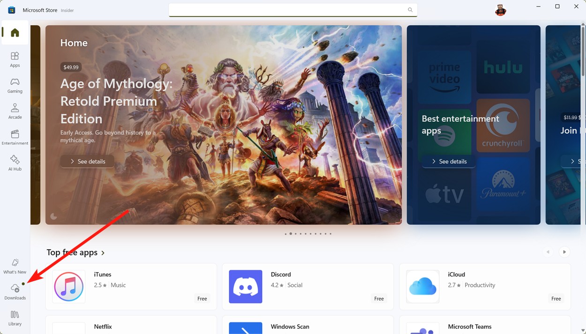Viewport: 586px width, 334px height.
Task: Open the Microsoft Teams title text
Action: pos(470,327)
